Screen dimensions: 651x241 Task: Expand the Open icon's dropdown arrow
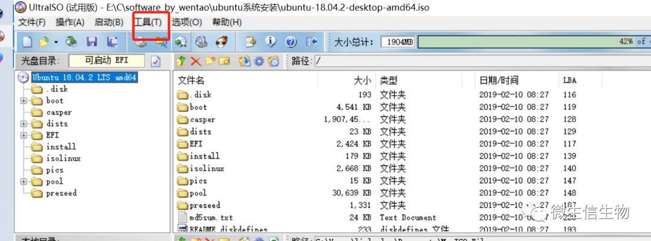pyautogui.click(x=55, y=42)
